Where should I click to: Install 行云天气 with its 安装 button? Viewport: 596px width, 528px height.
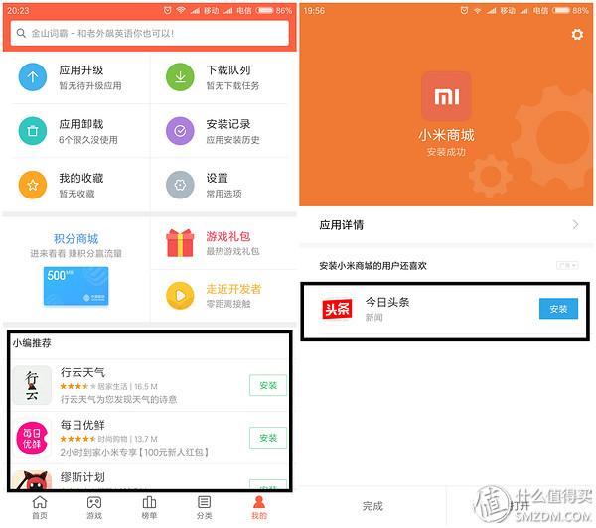(x=268, y=385)
